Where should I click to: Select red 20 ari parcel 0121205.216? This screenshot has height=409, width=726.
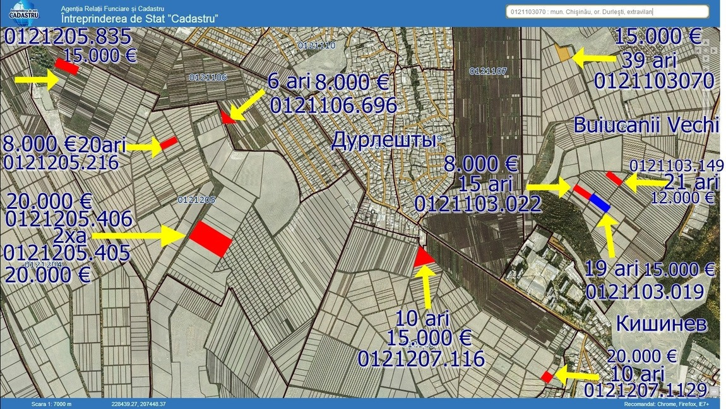click(x=169, y=143)
